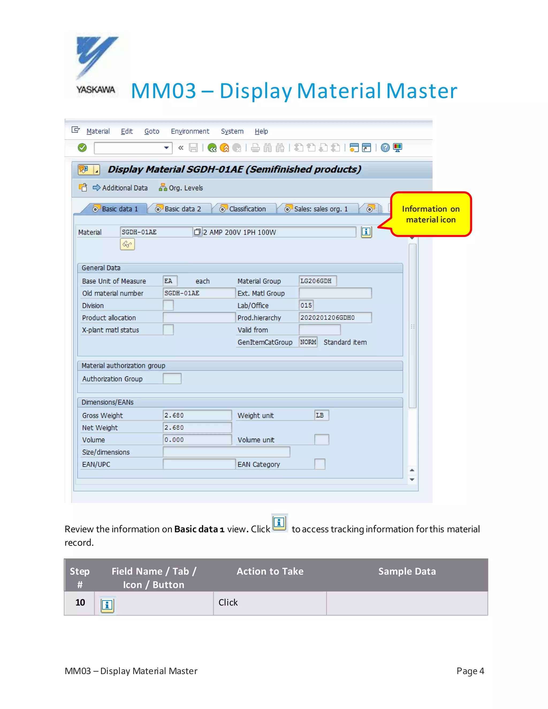Click the Lab/Office field 015
Viewport: 548px width, 709px height.
pos(306,306)
